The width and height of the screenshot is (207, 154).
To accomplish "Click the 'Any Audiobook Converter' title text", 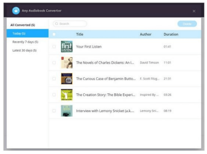I will (42, 11).
